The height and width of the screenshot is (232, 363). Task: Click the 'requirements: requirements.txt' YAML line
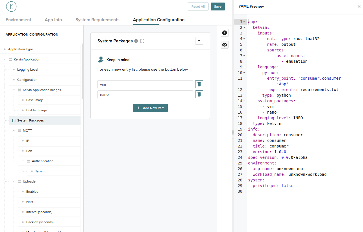[303, 90]
